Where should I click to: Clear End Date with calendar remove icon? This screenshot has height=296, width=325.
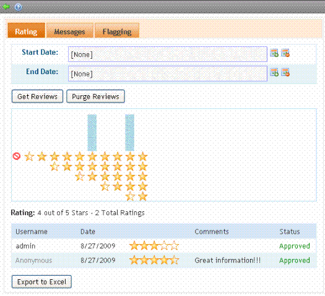pyautogui.click(x=285, y=72)
